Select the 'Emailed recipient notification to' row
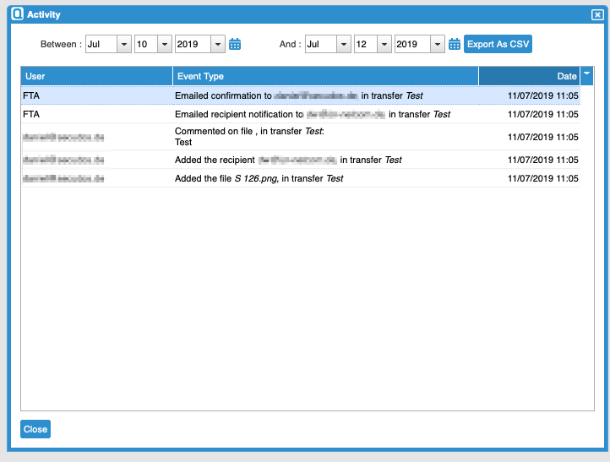The image size is (610, 462). click(x=301, y=114)
